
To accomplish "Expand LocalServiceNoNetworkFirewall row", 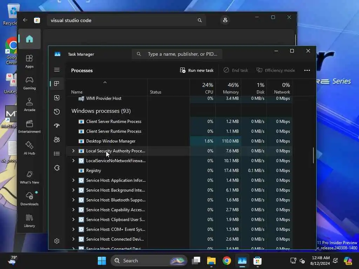I will (x=73, y=160).
